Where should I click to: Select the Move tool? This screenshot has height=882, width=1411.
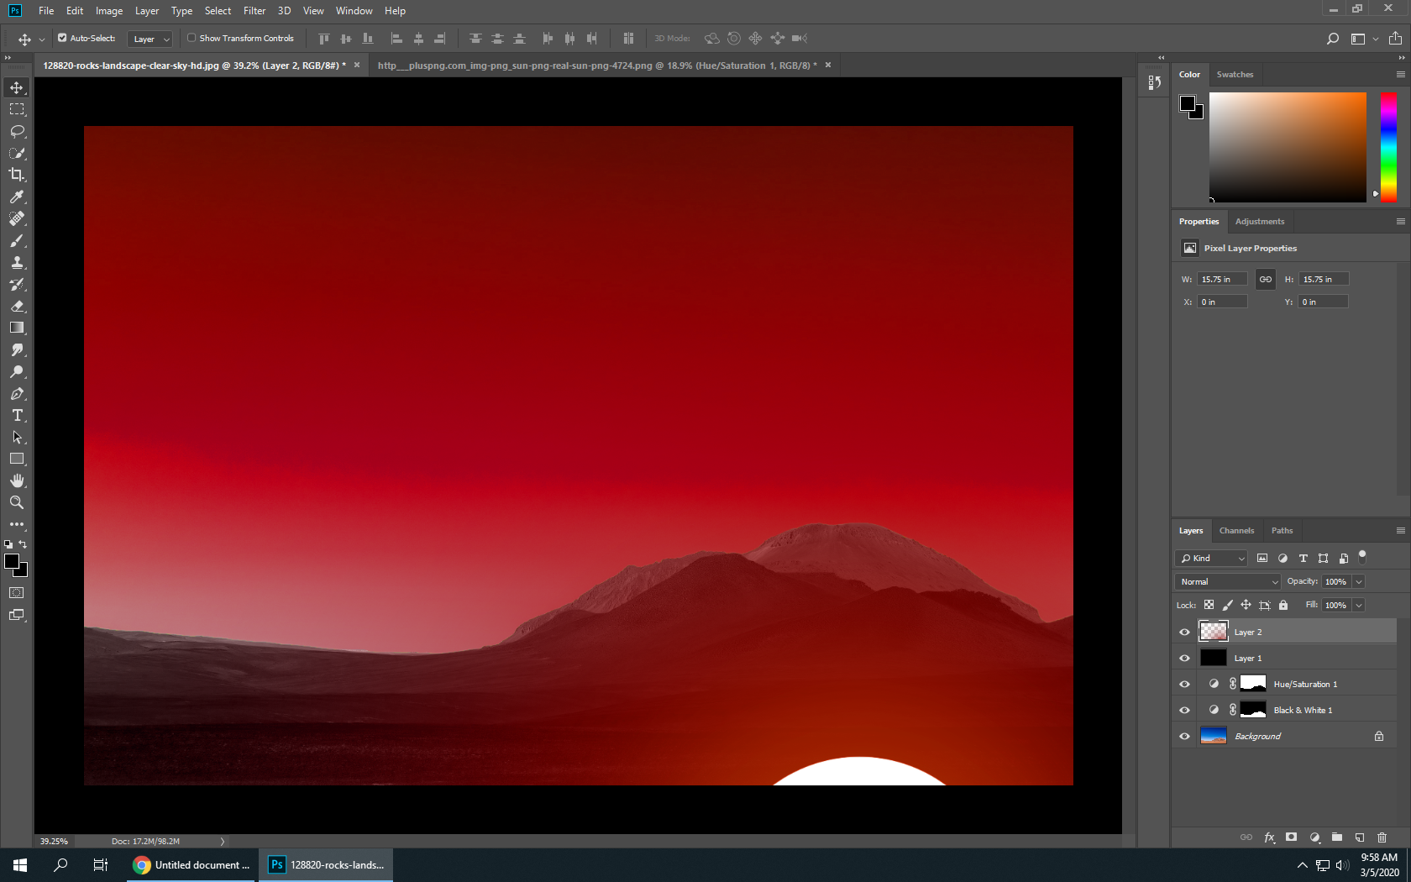pyautogui.click(x=17, y=87)
